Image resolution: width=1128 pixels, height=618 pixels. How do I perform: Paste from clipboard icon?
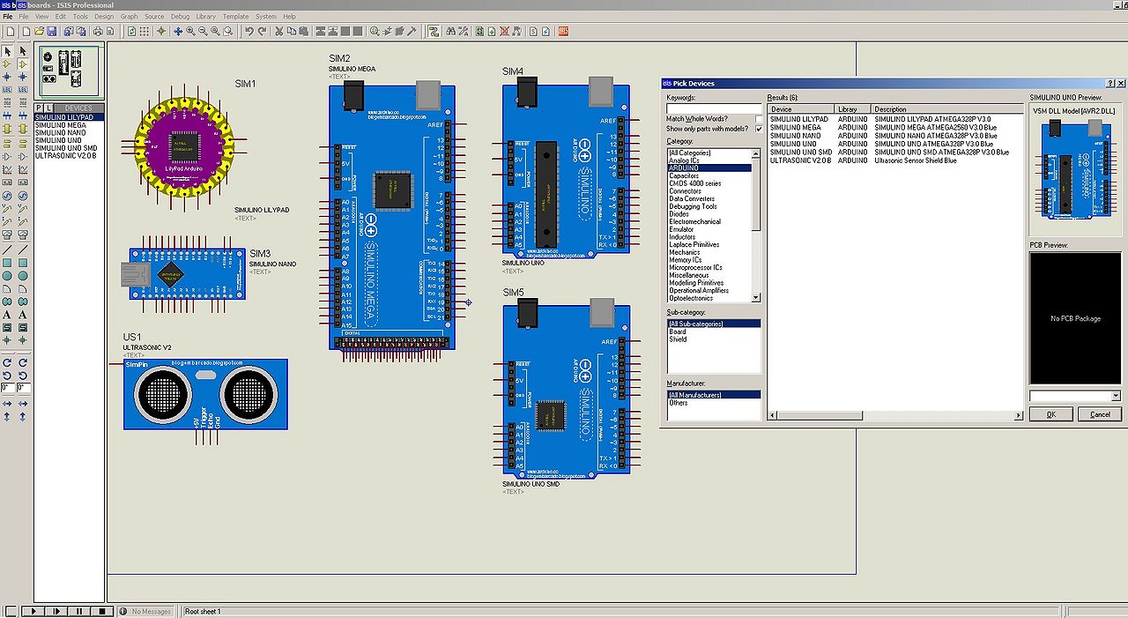click(x=304, y=31)
